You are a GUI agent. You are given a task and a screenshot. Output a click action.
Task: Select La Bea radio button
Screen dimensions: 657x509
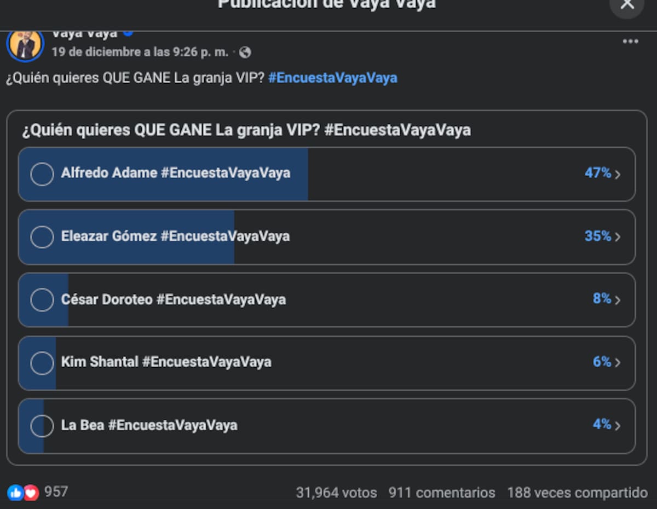tap(42, 426)
